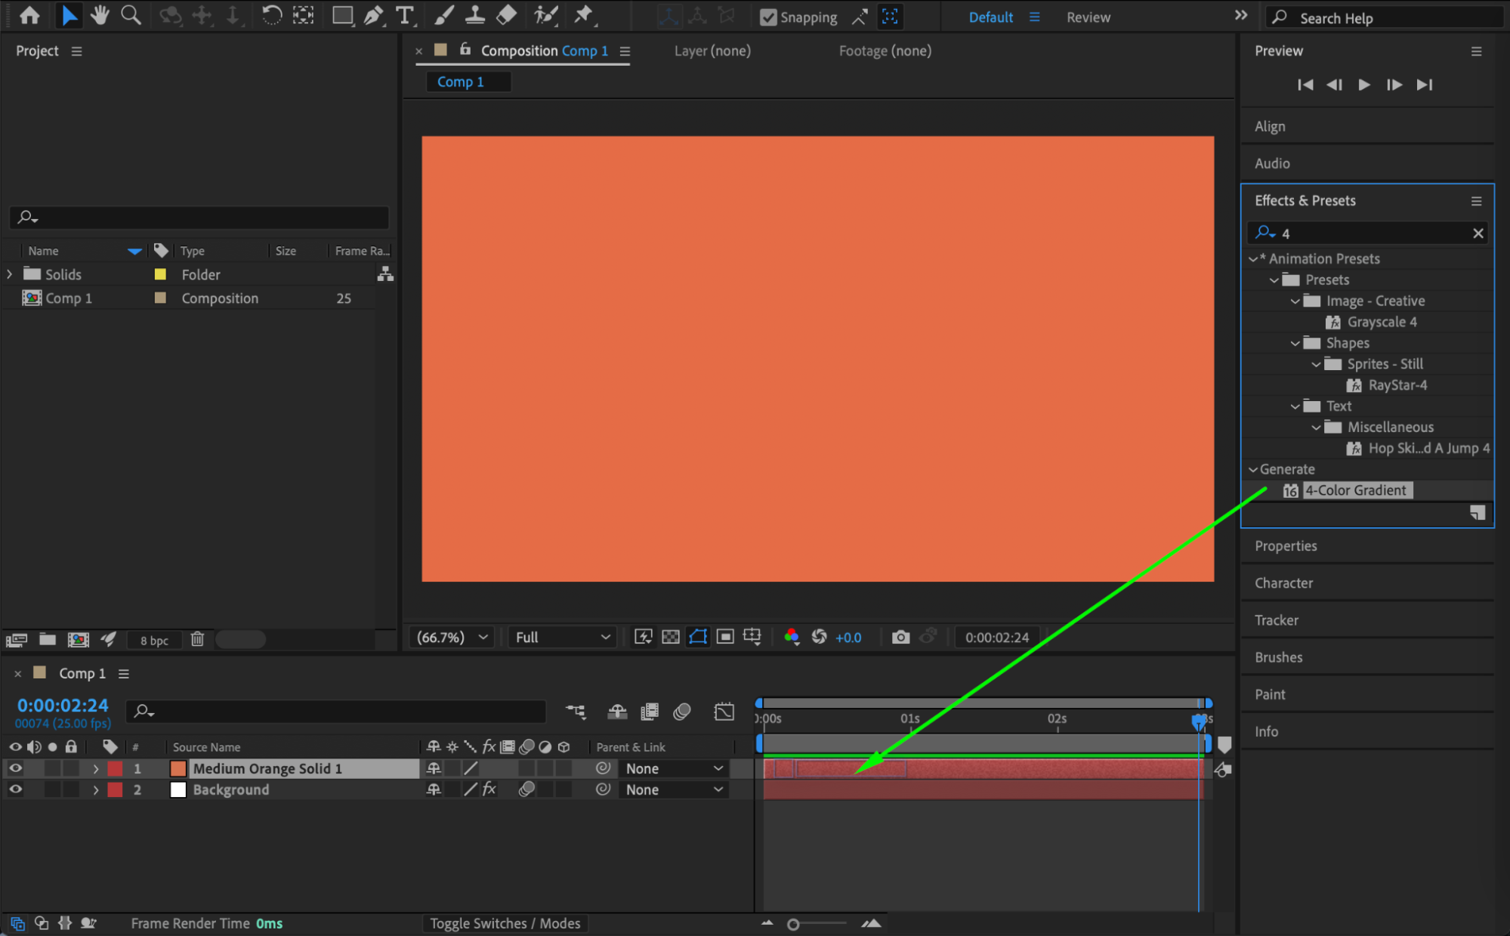Open the Graph Editor in timeline
The width and height of the screenshot is (1510, 936).
click(x=724, y=711)
